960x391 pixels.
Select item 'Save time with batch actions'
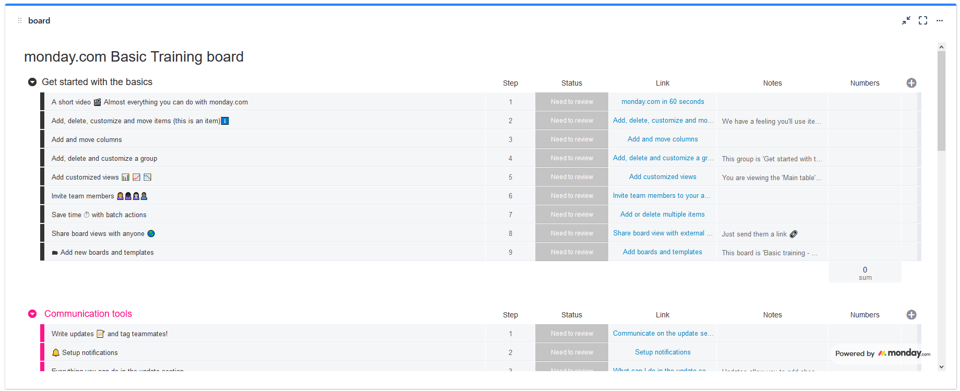pos(99,215)
